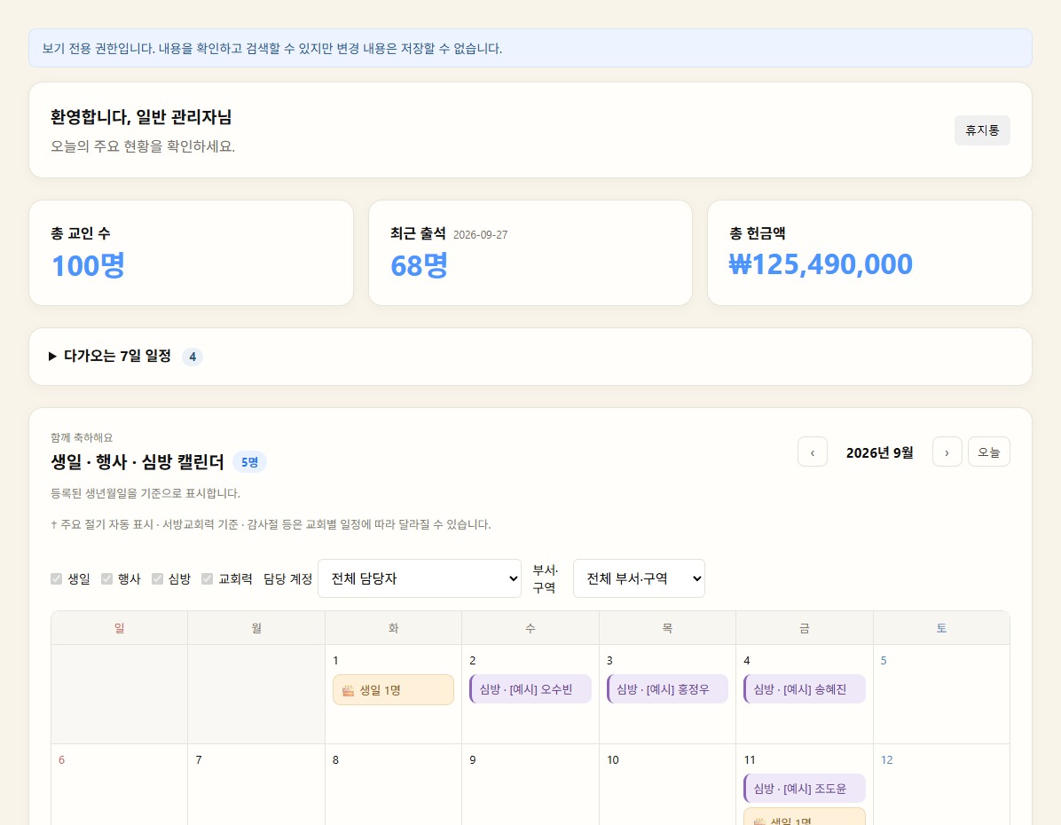
Task: Click the 최근 출석 value 68명
Action: tap(419, 265)
